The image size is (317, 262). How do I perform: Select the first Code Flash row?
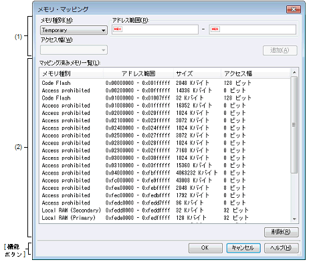(165, 83)
